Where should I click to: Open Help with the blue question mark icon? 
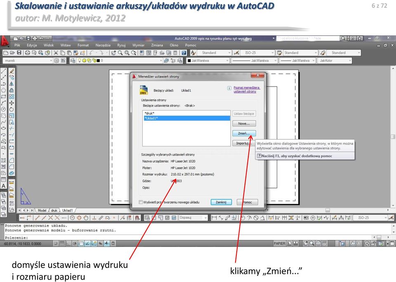[184, 53]
